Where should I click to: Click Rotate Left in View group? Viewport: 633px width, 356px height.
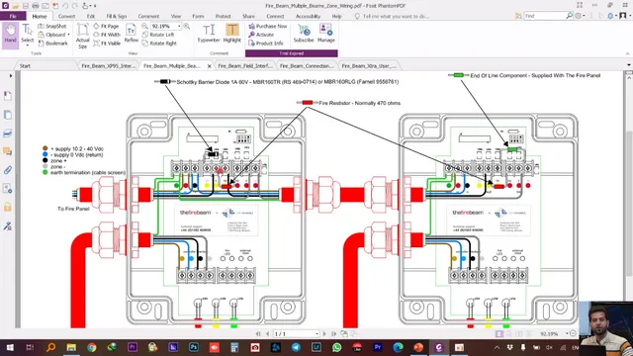tap(158, 35)
